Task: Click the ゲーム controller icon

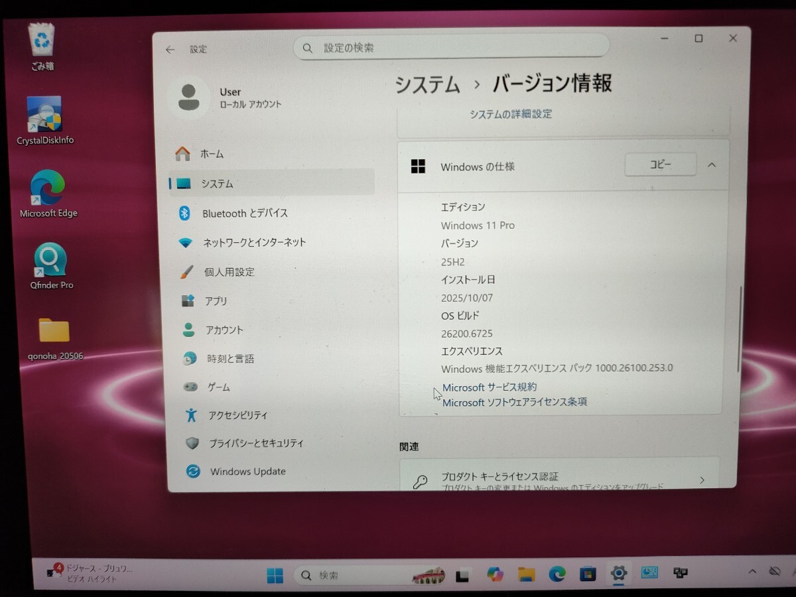Action: 190,387
